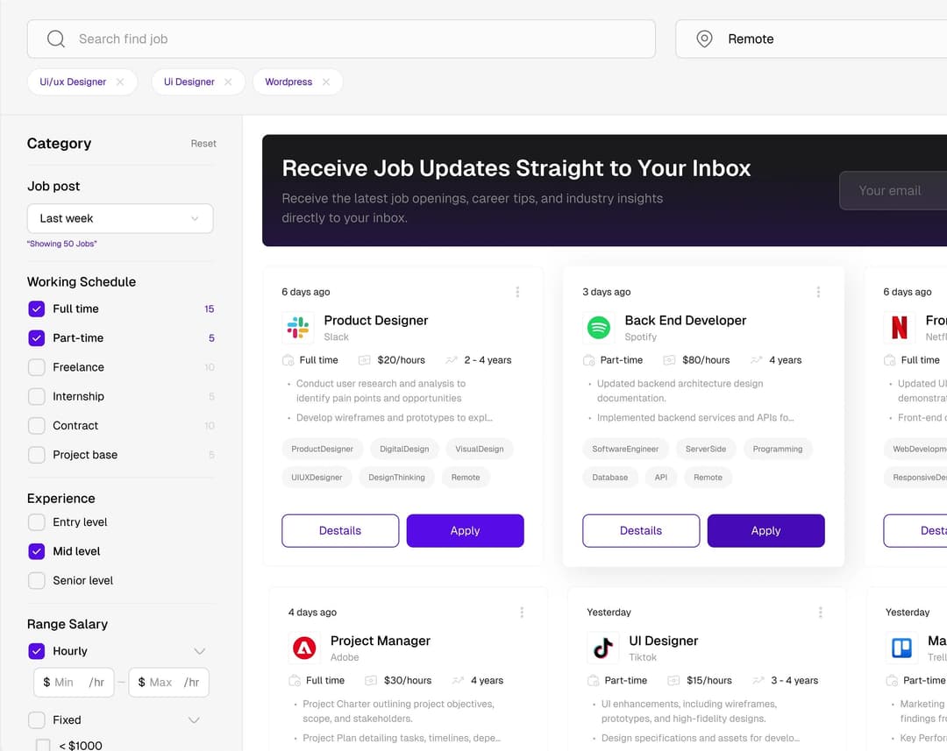Check the Entry level checkbox

click(x=37, y=522)
